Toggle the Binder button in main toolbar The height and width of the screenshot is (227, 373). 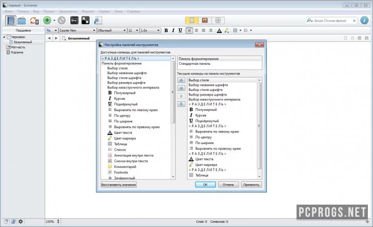[10, 21]
